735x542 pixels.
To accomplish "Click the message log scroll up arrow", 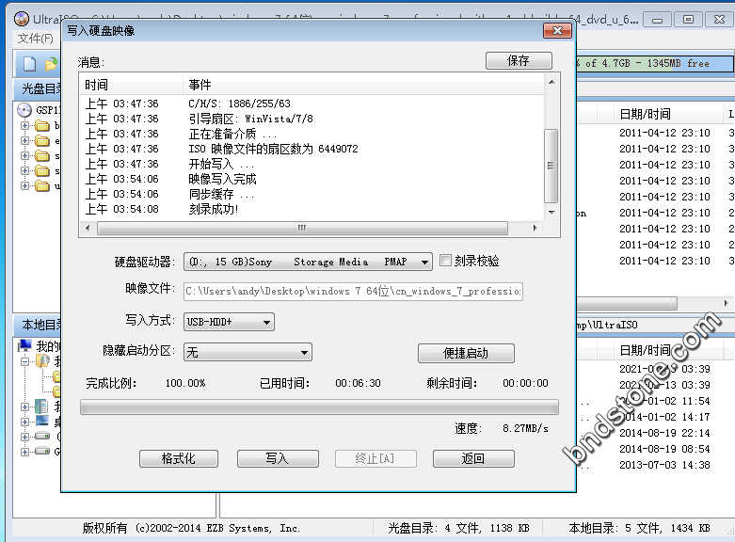I will [551, 82].
